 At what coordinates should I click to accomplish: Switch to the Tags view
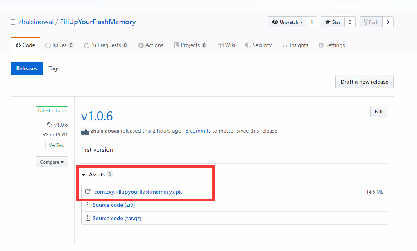coord(54,68)
